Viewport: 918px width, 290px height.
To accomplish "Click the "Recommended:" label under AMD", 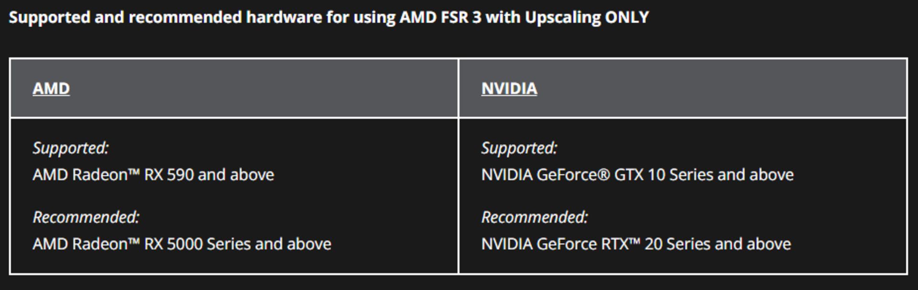I will [86, 217].
